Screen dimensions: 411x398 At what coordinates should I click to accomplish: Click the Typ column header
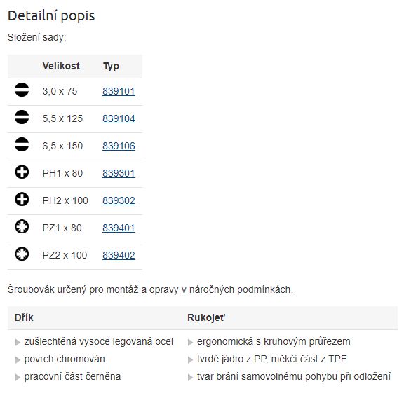coord(111,67)
